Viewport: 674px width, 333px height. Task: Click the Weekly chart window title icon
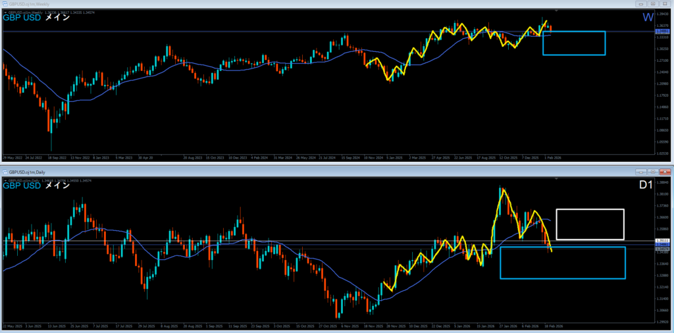pos(5,3)
